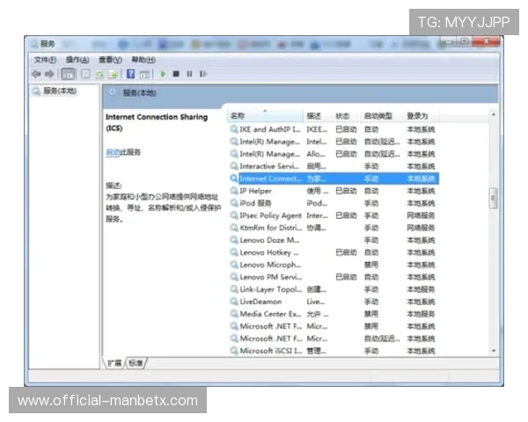Sort by the 启动类型 column header
This screenshot has width=528, height=422.
tap(382, 116)
